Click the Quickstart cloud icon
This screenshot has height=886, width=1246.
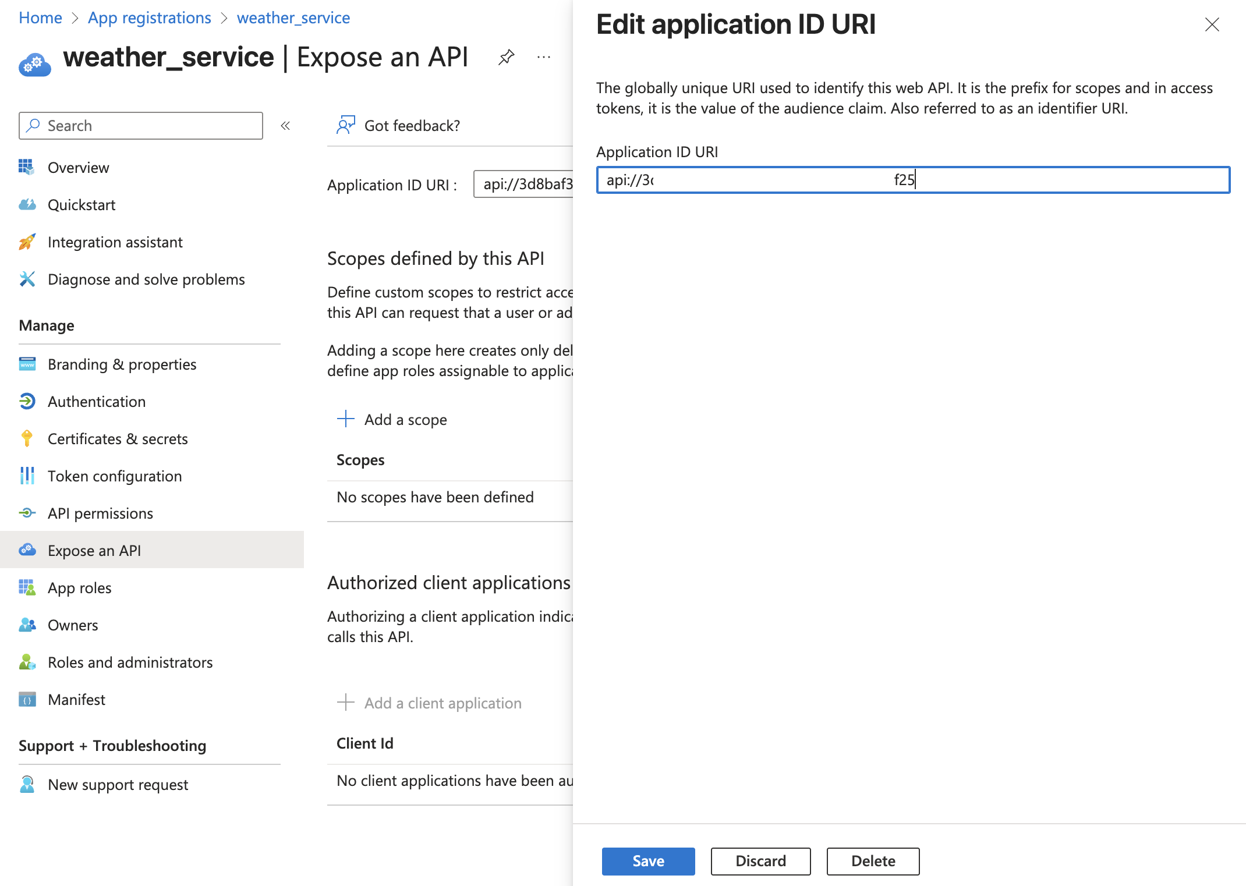click(27, 204)
